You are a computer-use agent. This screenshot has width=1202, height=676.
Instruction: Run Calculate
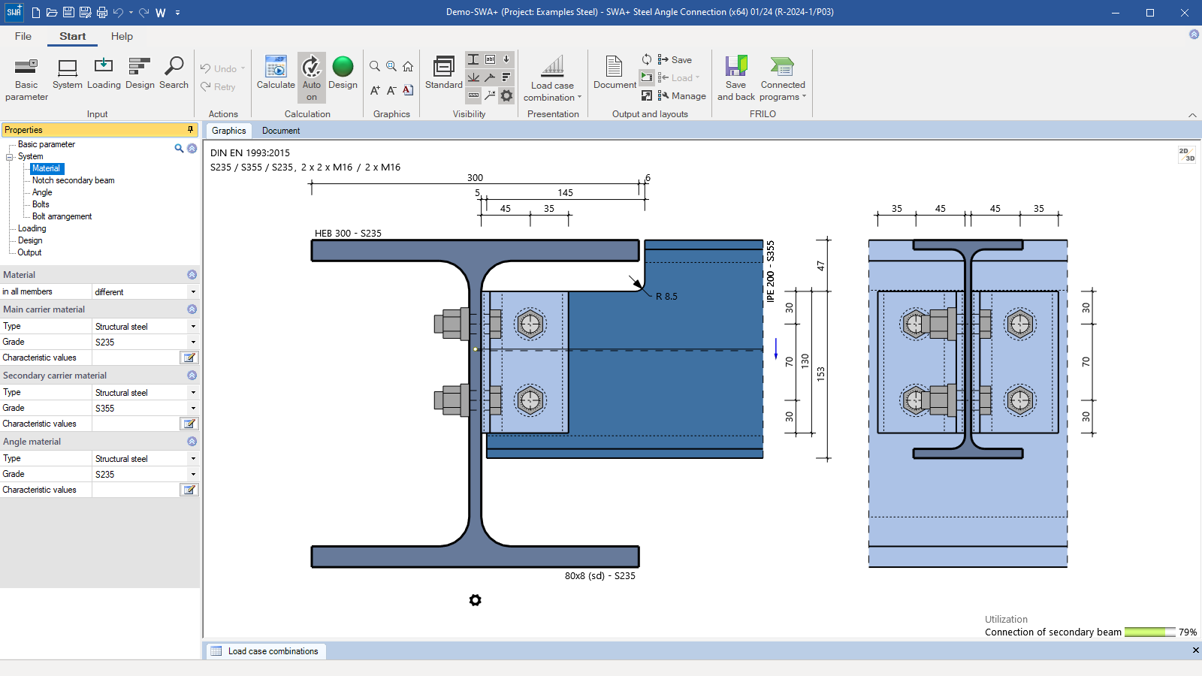pos(276,74)
